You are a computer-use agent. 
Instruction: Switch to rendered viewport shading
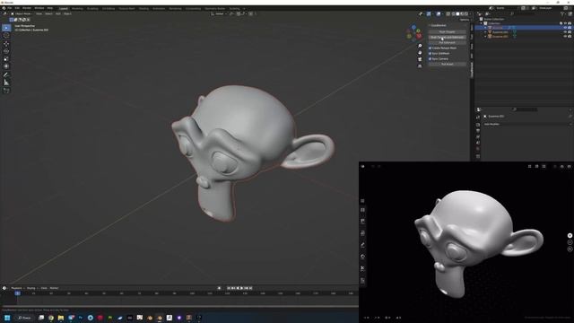(466, 14)
